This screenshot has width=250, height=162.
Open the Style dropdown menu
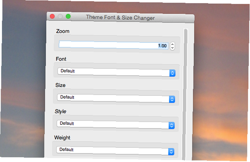click(115, 124)
